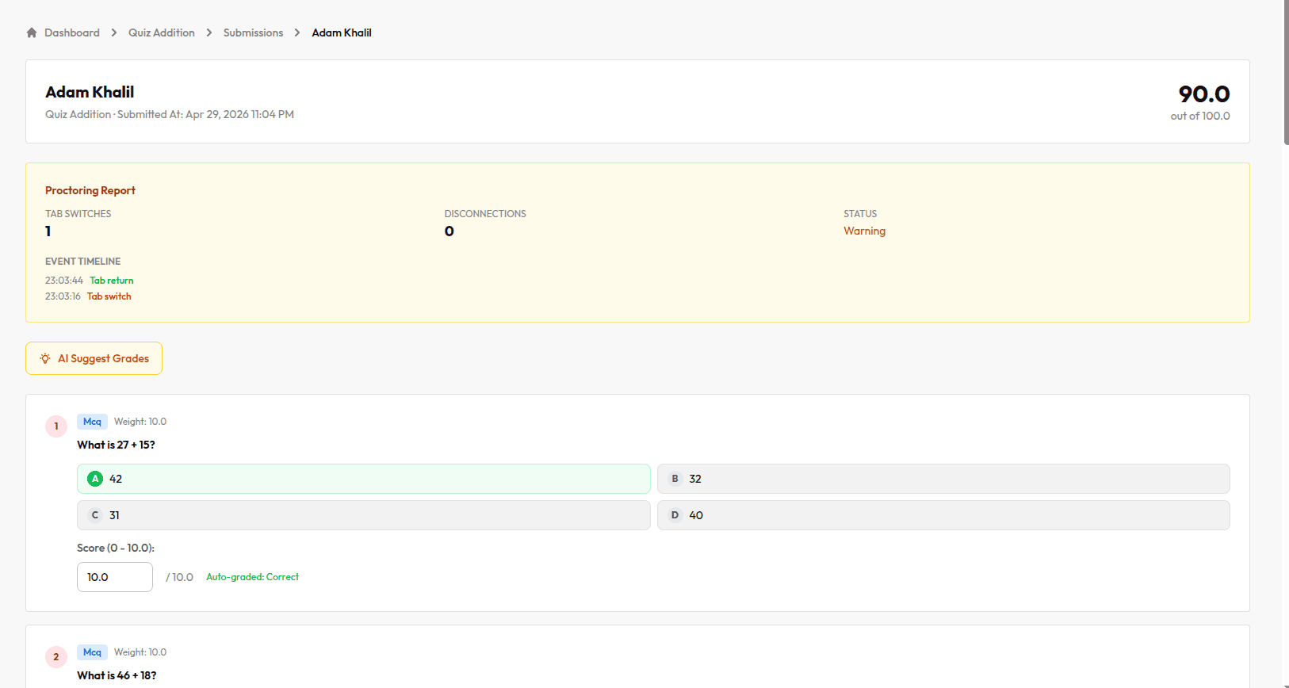Click the Mcq tag on question 1

point(92,422)
